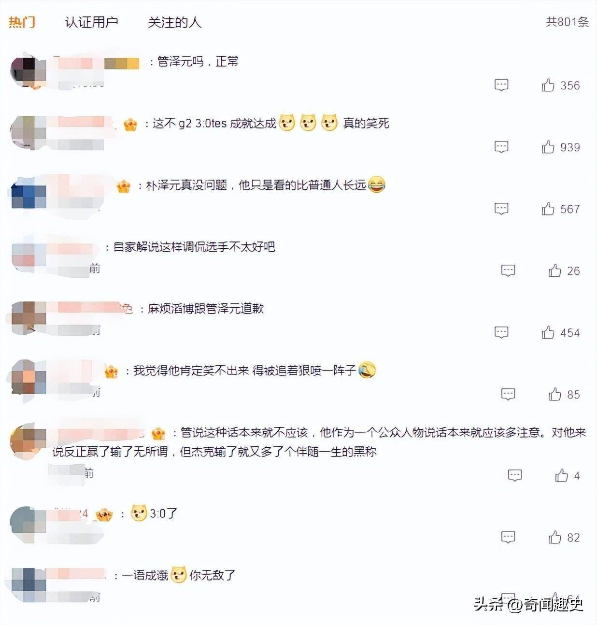Switch to the 热门 tab
Viewport: 597px width, 625px height.
point(22,22)
